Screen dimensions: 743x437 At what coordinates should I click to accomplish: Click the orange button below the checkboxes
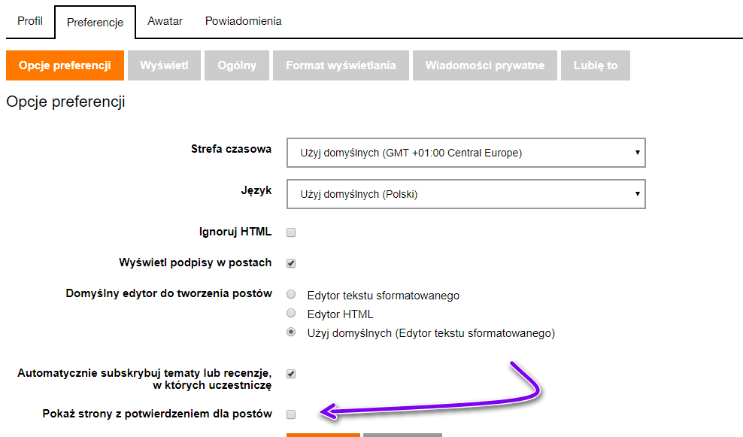[323, 434]
